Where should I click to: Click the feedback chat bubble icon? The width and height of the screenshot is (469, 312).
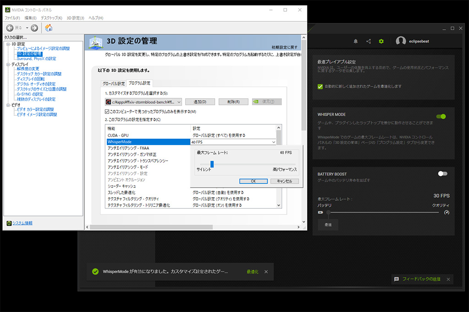(x=397, y=279)
